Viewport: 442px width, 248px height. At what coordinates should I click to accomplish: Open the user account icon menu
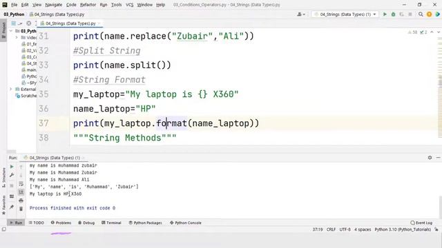click(x=301, y=14)
